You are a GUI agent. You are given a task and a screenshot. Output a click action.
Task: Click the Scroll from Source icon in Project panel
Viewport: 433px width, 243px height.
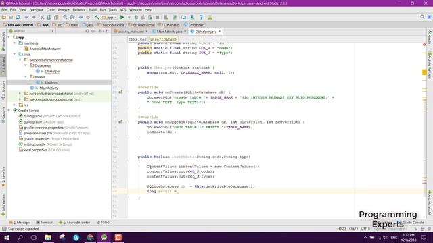(x=87, y=31)
